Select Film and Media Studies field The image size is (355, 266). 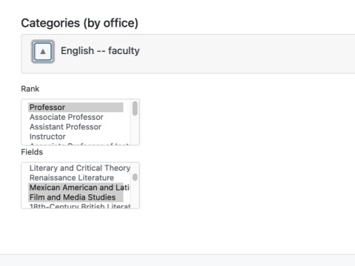(75, 197)
